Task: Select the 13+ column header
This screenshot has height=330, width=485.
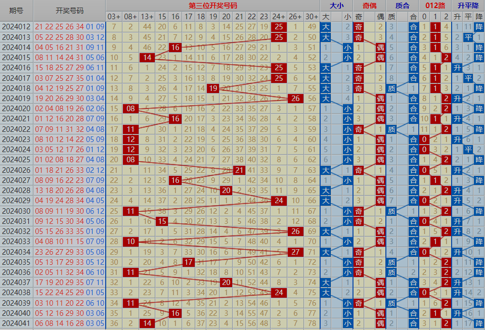Action: click(147, 17)
